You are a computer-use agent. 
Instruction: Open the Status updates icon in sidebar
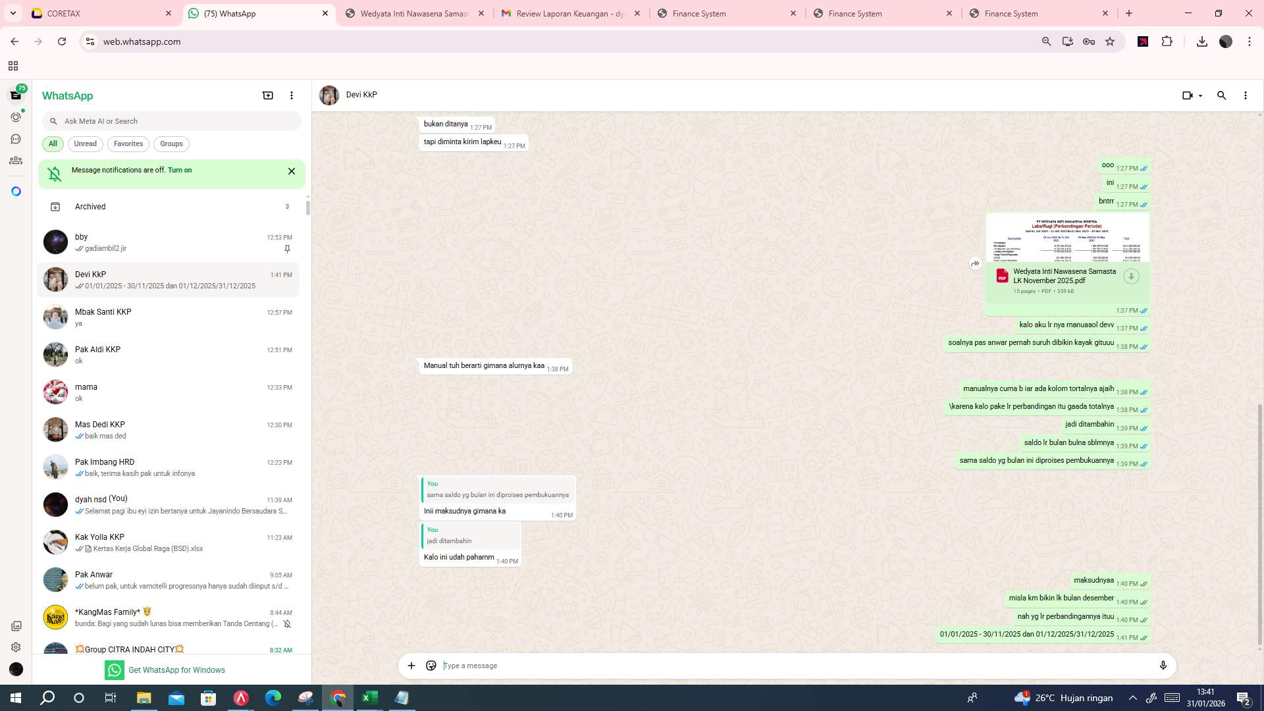16,117
